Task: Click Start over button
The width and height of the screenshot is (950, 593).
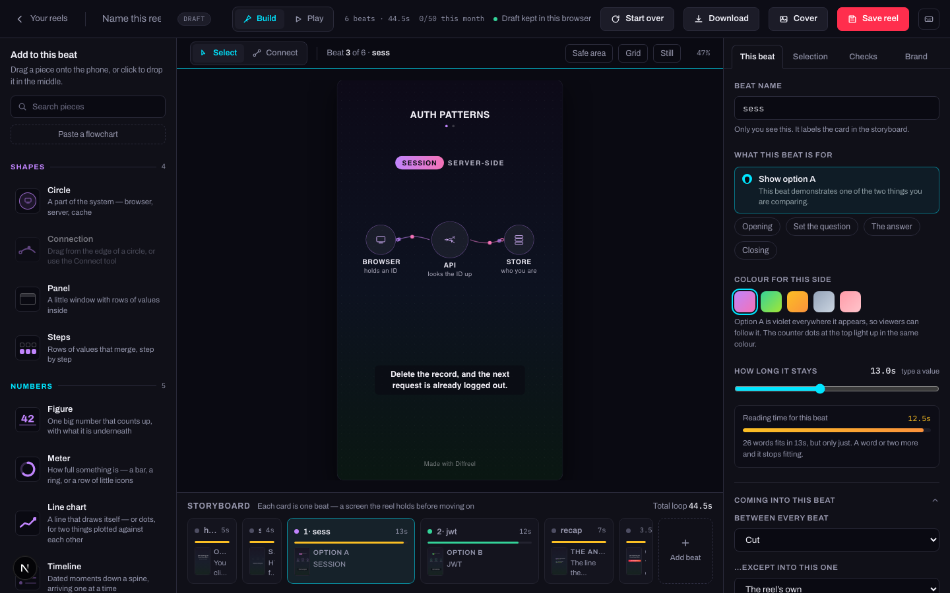Action: click(x=637, y=19)
